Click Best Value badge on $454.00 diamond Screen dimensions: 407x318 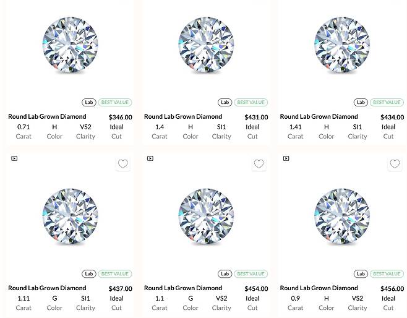pyautogui.click(x=251, y=273)
